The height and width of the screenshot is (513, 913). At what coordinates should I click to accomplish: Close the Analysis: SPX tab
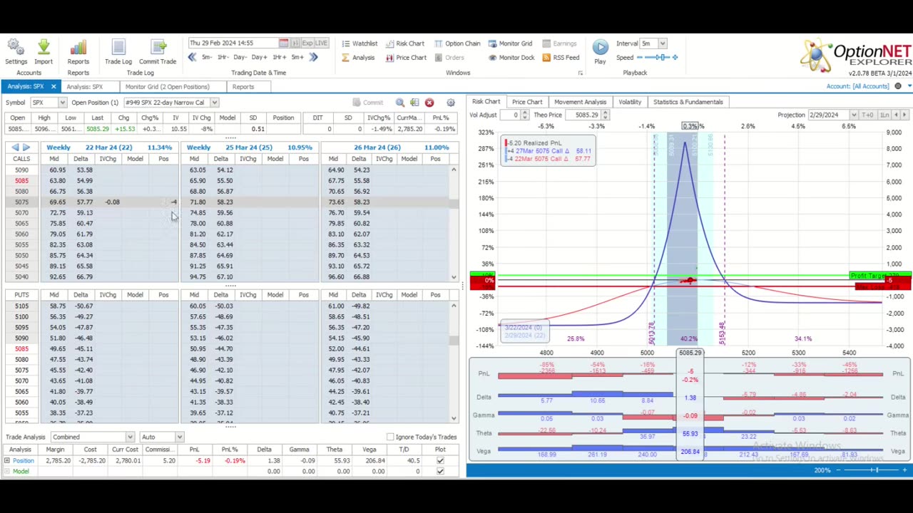[53, 87]
